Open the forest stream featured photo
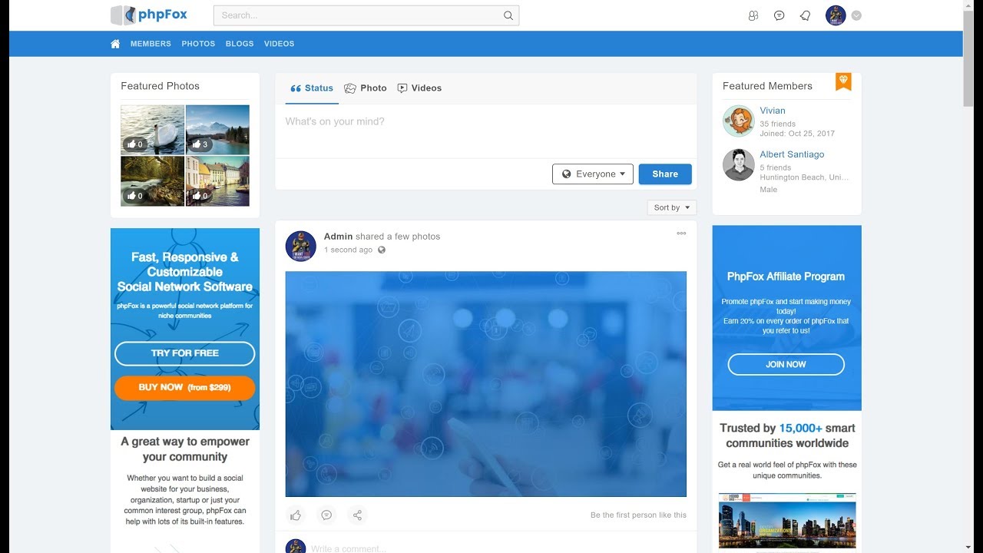Screen dimensions: 983x553 (x=152, y=181)
